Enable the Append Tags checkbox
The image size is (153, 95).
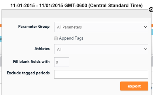coord(56,38)
